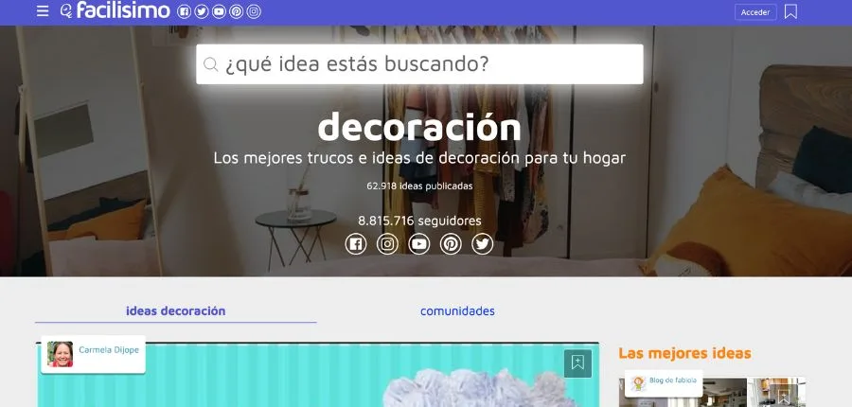852x407 pixels.
Task: Open the YouTube icon in the top header
Action: pyautogui.click(x=219, y=11)
